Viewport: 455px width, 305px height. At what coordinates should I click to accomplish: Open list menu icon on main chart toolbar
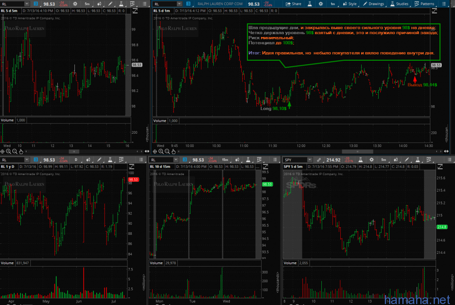(444, 4)
